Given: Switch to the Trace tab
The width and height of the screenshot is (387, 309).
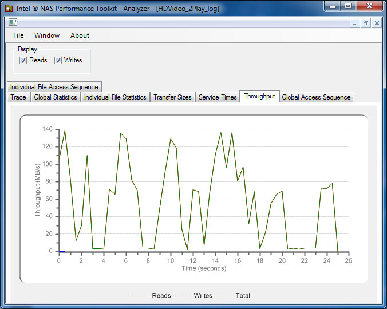Looking at the screenshot, I should pos(18,97).
